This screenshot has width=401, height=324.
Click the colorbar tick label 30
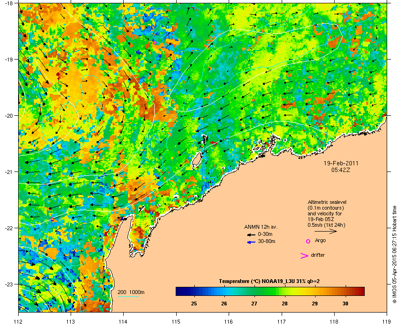click(x=345, y=304)
